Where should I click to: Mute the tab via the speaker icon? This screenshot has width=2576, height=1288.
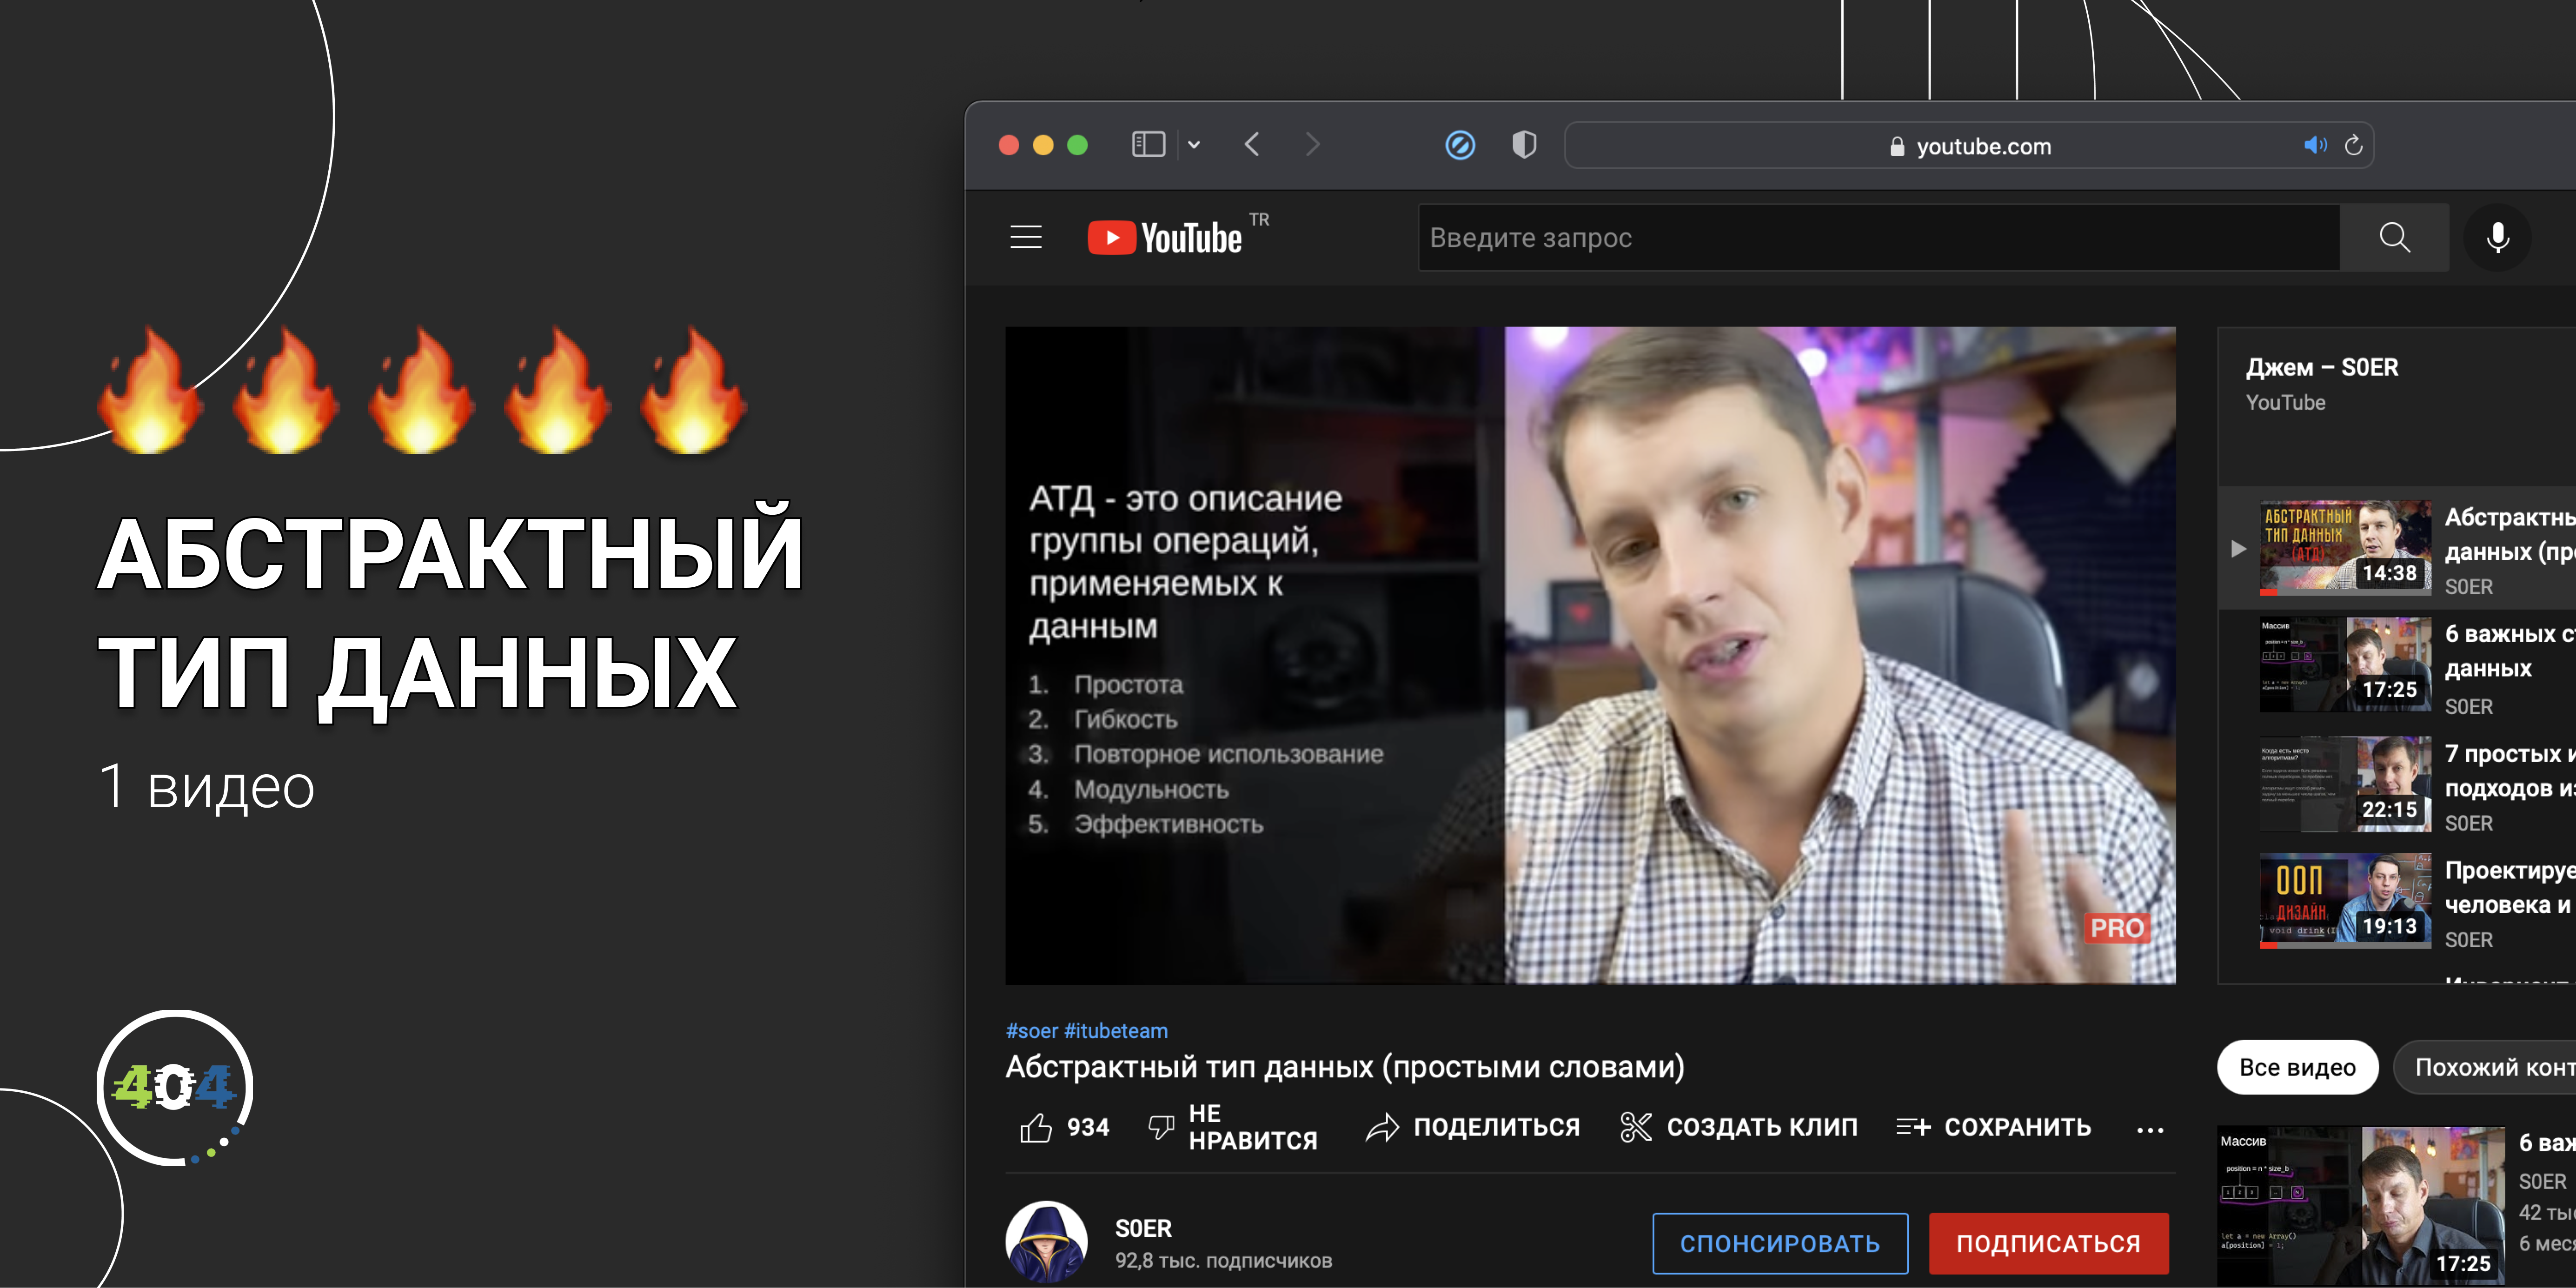2315,145
